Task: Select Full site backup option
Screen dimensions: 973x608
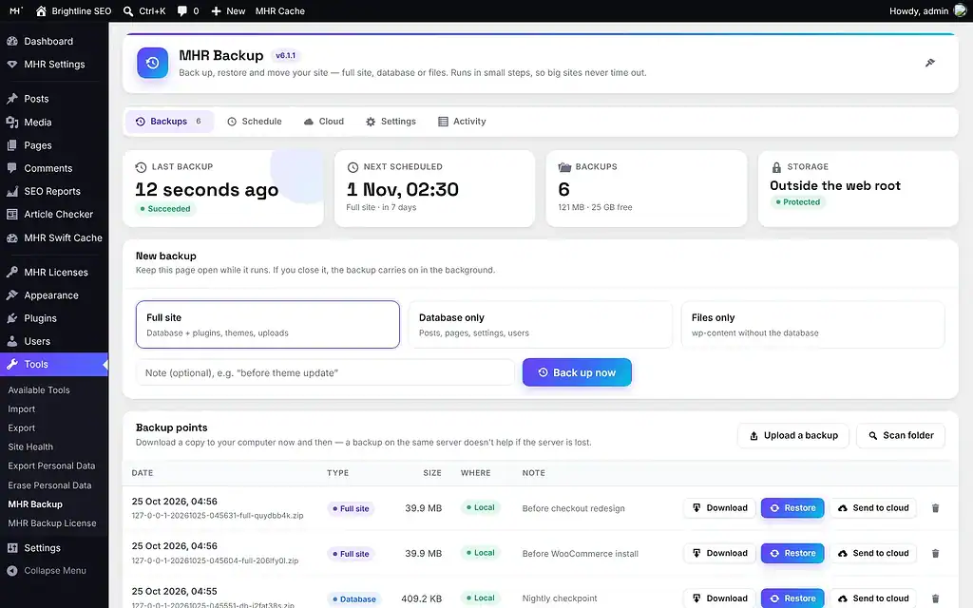Action: [267, 325]
